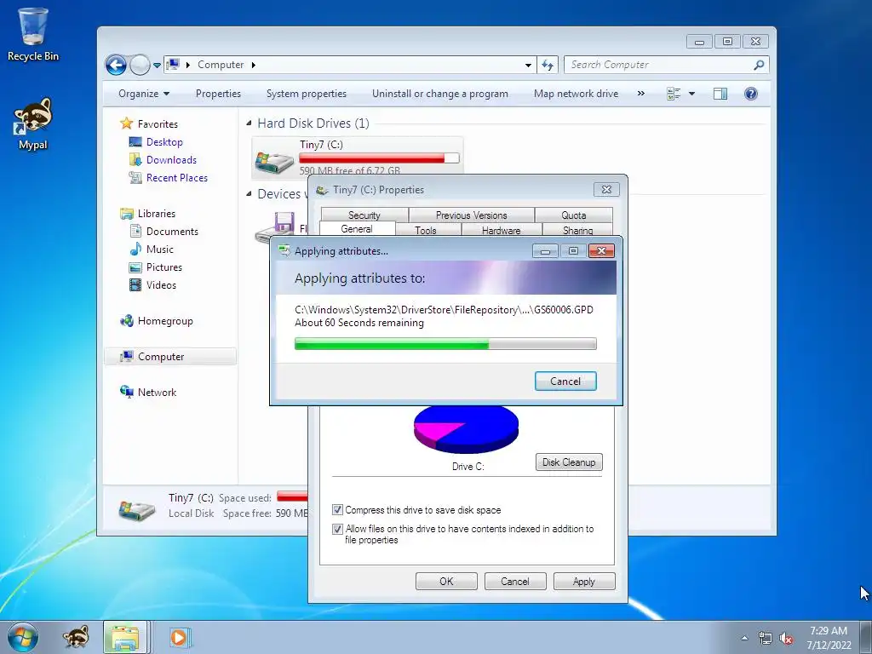Image resolution: width=872 pixels, height=654 pixels.
Task: Open Explorer help question mark icon
Action: click(x=751, y=94)
